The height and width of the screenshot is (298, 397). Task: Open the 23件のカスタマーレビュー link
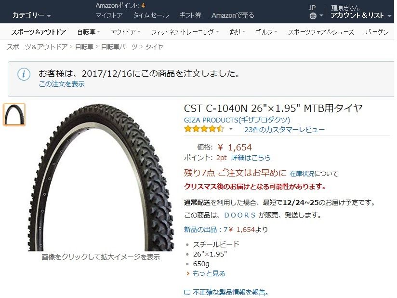click(x=284, y=130)
